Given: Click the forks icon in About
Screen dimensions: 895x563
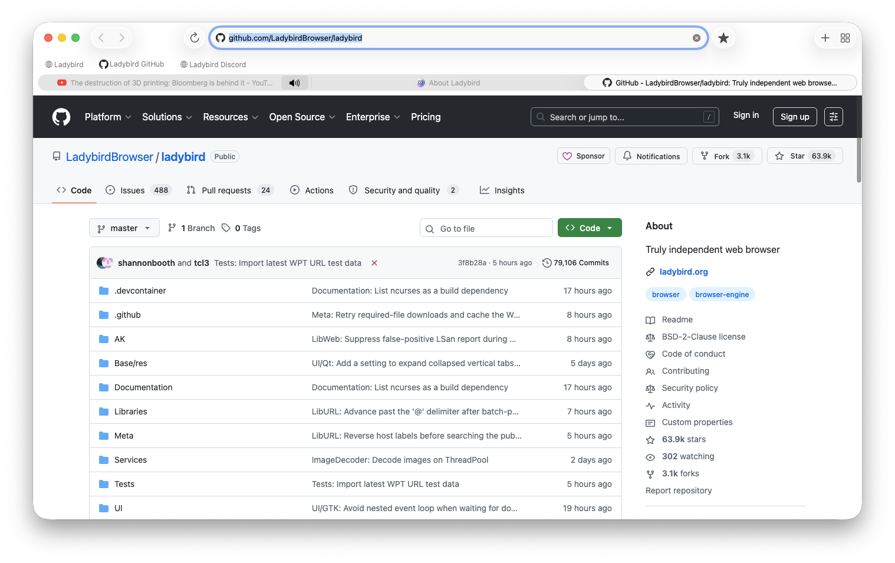Looking at the screenshot, I should [650, 474].
